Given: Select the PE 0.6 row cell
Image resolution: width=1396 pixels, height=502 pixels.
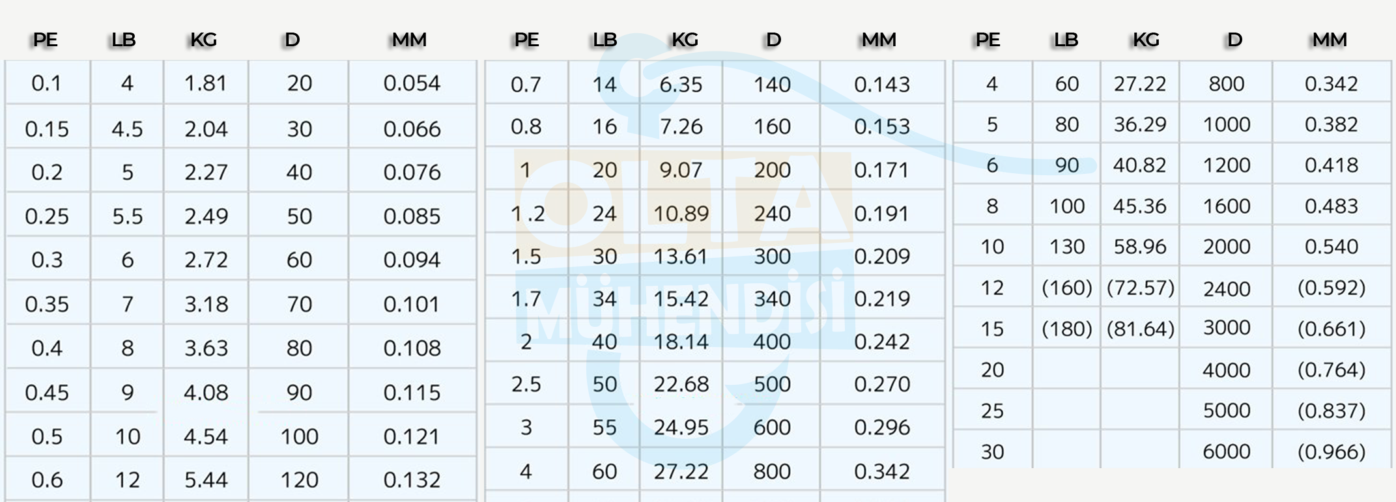Looking at the screenshot, I should point(47,479).
